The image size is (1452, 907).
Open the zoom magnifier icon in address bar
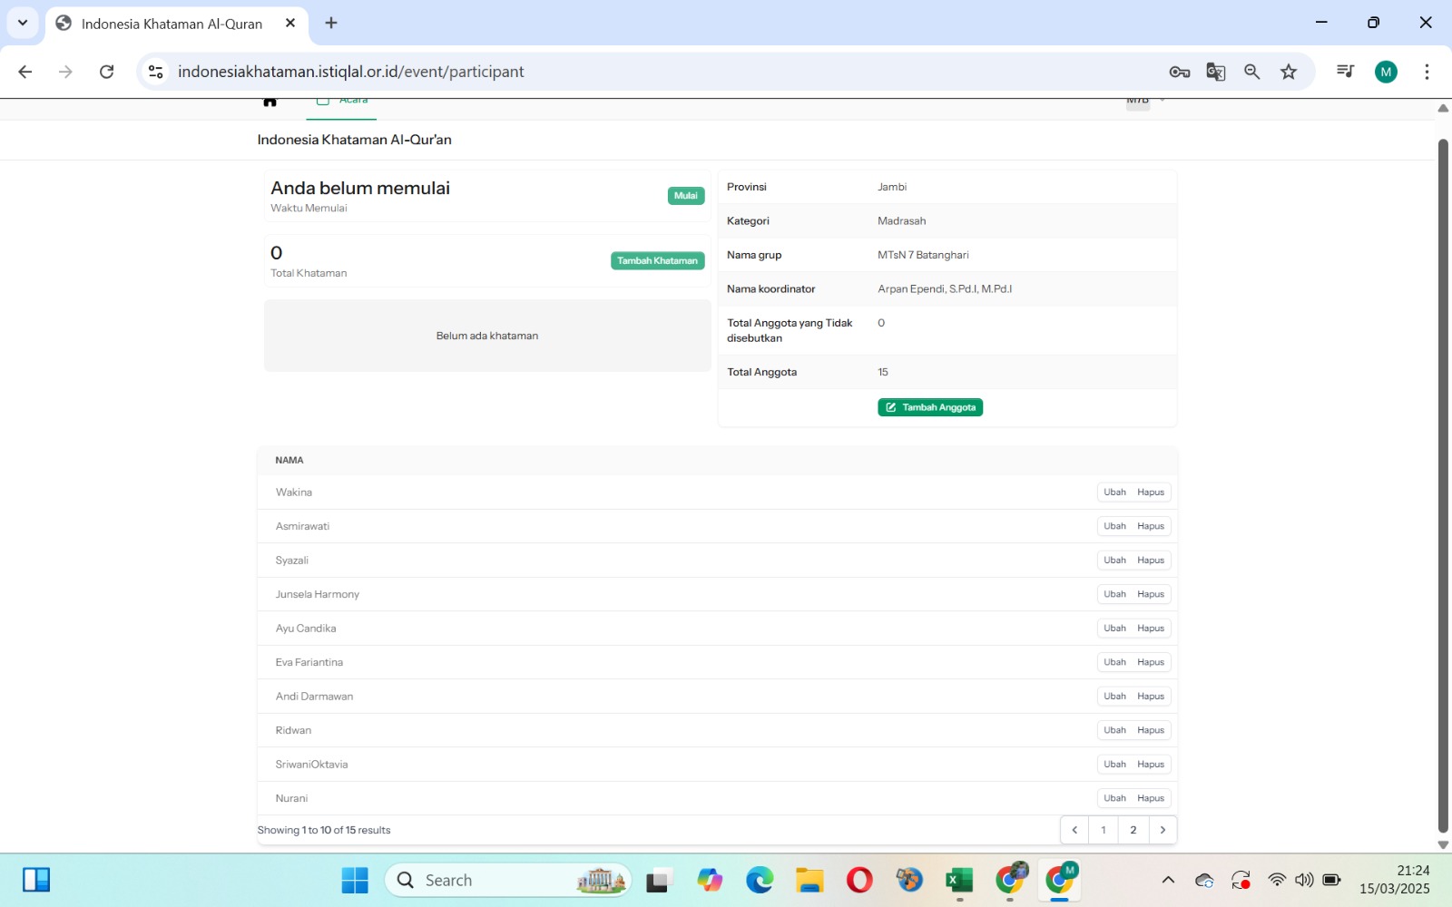(x=1252, y=72)
